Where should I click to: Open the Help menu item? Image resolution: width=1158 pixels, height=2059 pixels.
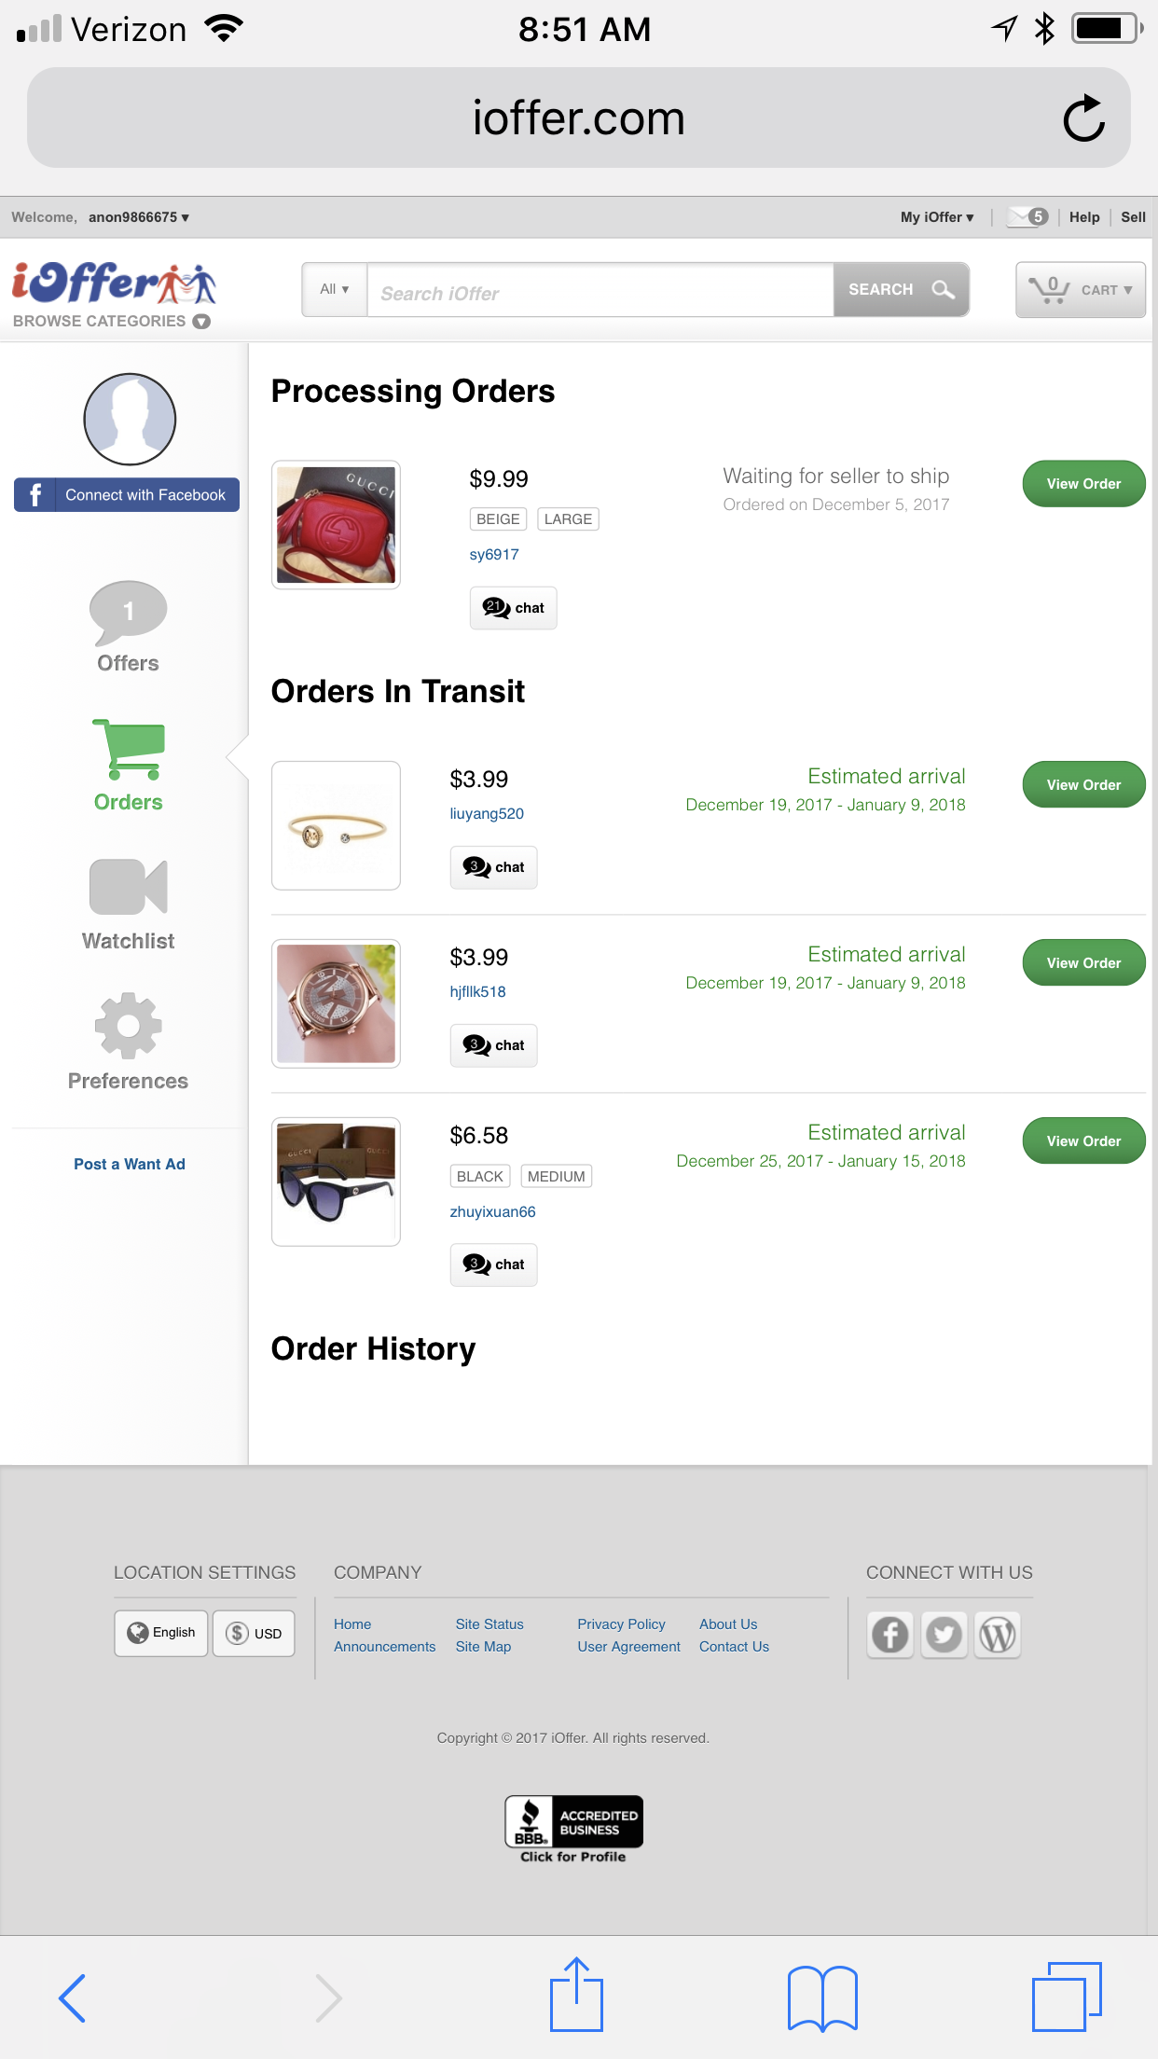coord(1084,217)
